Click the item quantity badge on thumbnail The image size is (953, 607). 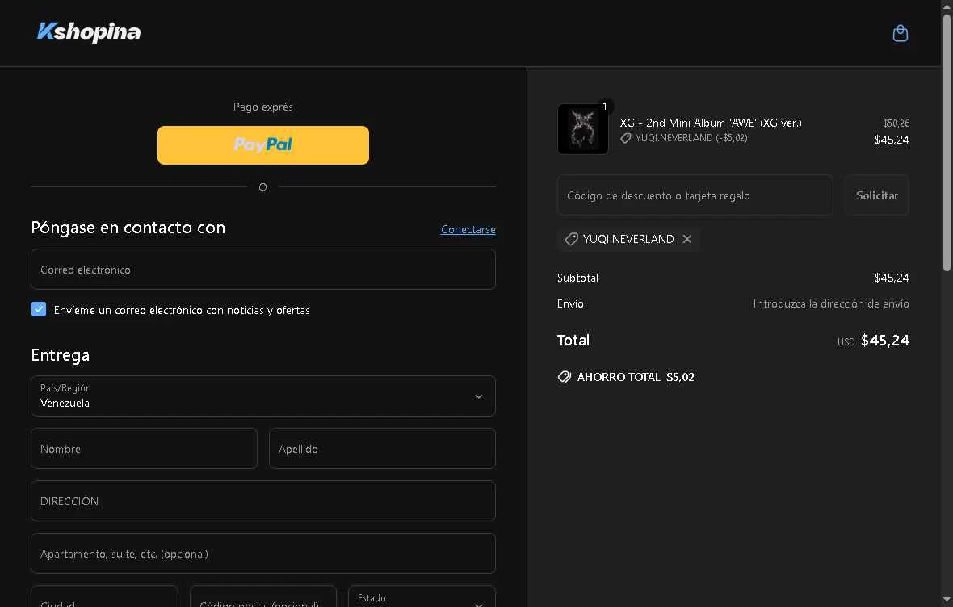(x=605, y=107)
